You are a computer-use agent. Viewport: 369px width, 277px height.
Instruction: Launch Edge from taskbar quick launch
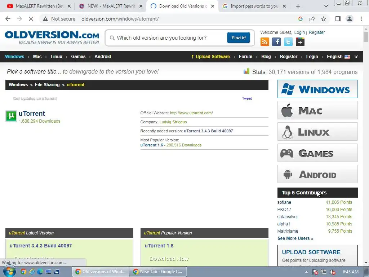pyautogui.click(x=40, y=272)
